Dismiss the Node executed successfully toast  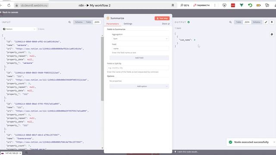pos(274,142)
